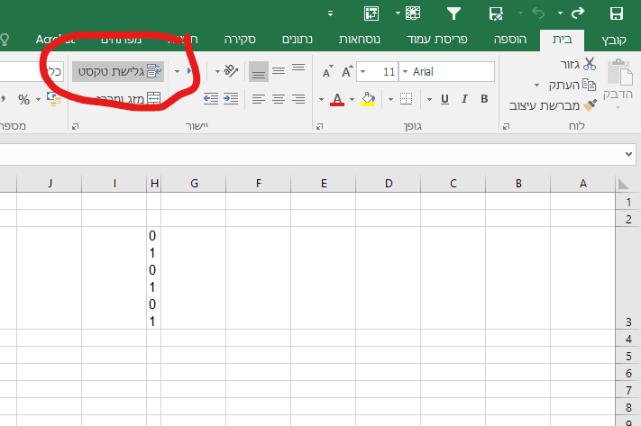Open the File (קובץ) tab
Viewport: 641px width, 426px height.
pos(614,40)
